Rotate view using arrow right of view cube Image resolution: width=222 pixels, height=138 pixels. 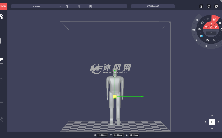coord(218,122)
